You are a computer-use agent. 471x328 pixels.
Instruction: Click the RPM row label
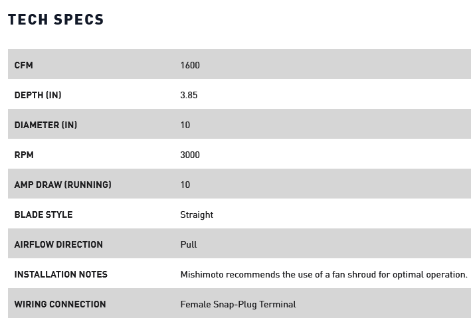point(24,155)
